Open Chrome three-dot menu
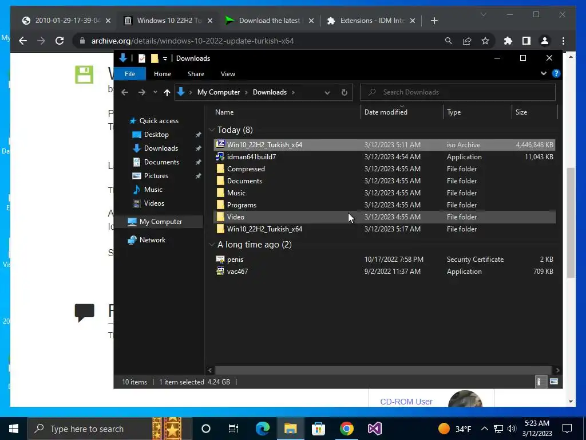Image resolution: width=586 pixels, height=440 pixels. (563, 41)
